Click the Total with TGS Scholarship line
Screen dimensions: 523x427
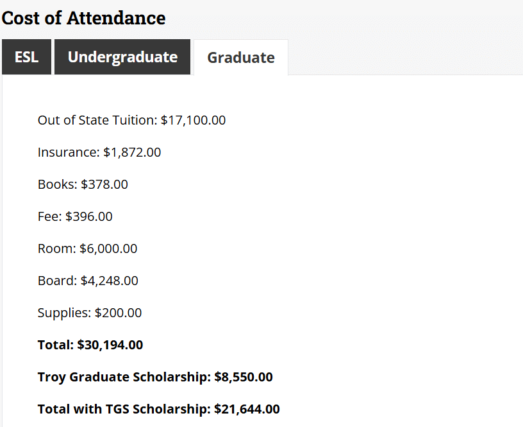pyautogui.click(x=159, y=409)
